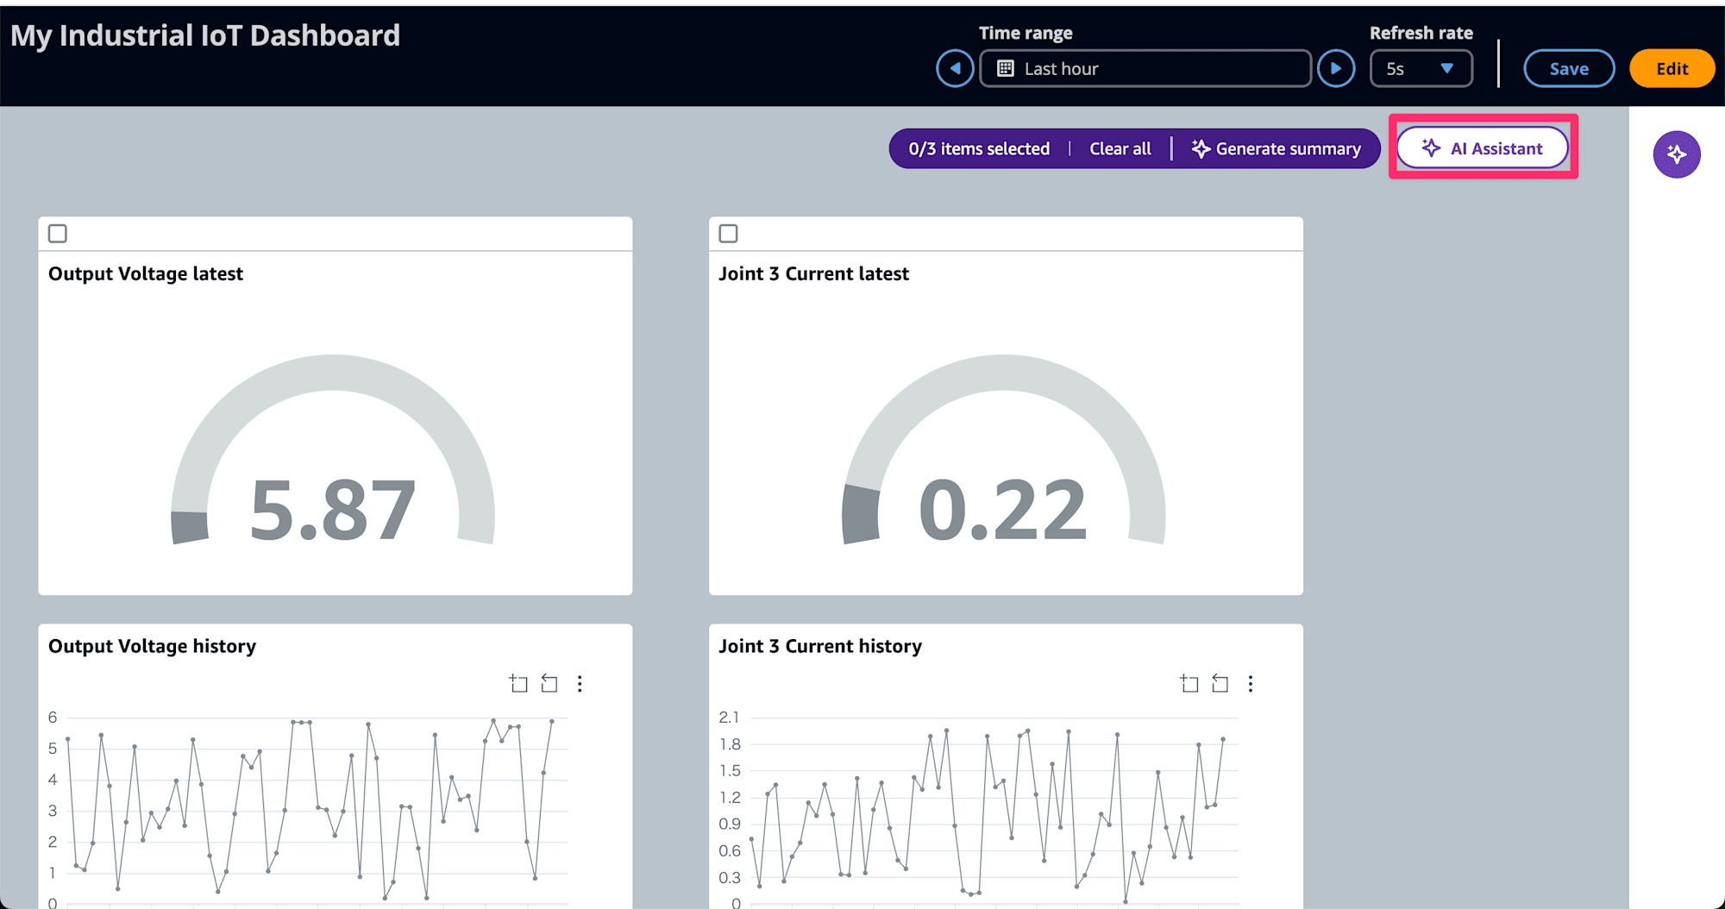
Task: Select zoom tool on Output Voltage history
Action: [518, 684]
